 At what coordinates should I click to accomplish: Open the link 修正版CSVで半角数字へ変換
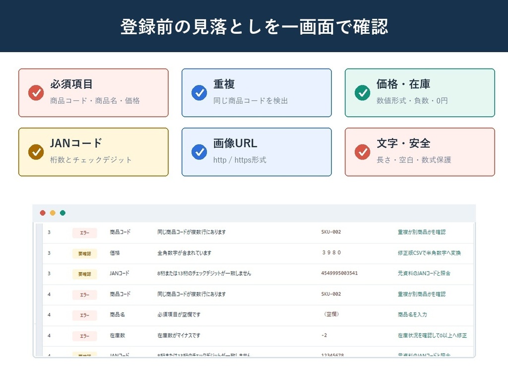(x=429, y=253)
